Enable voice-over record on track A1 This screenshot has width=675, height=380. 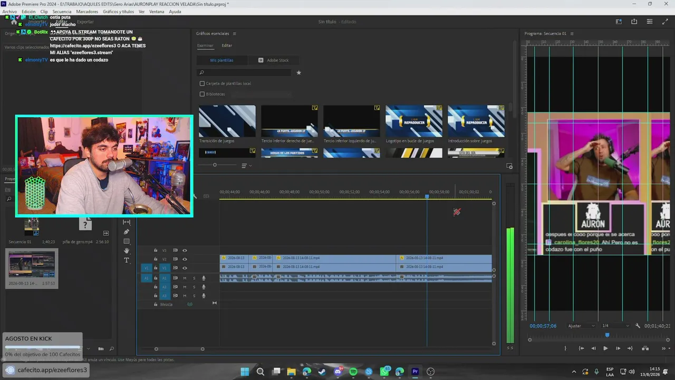[x=204, y=278]
